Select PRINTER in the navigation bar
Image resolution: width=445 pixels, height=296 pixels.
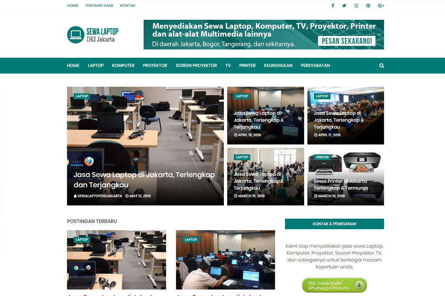click(247, 66)
